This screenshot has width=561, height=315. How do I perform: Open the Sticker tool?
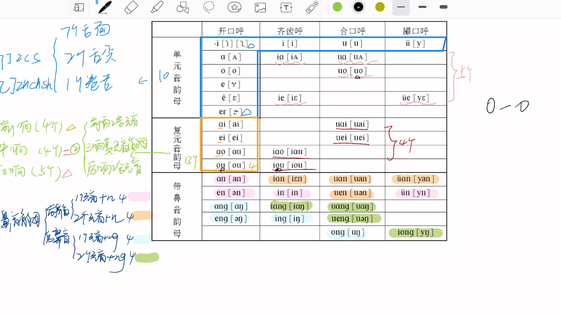pos(235,7)
